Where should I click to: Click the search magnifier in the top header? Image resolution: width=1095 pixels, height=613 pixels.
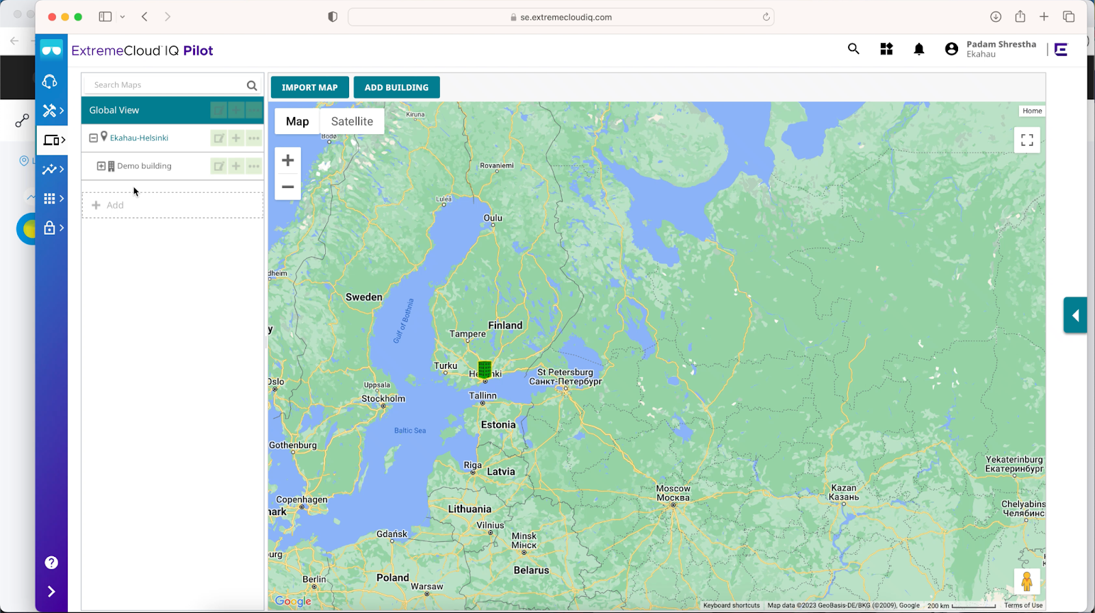click(853, 49)
